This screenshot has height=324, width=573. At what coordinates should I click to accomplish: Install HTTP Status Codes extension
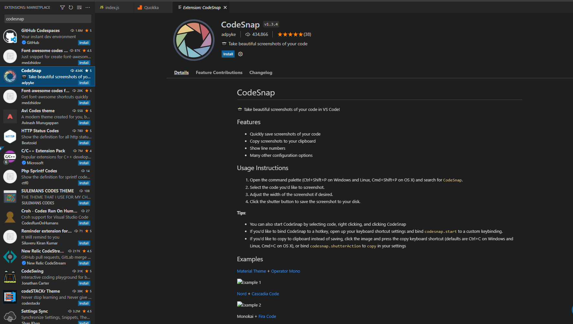point(84,143)
